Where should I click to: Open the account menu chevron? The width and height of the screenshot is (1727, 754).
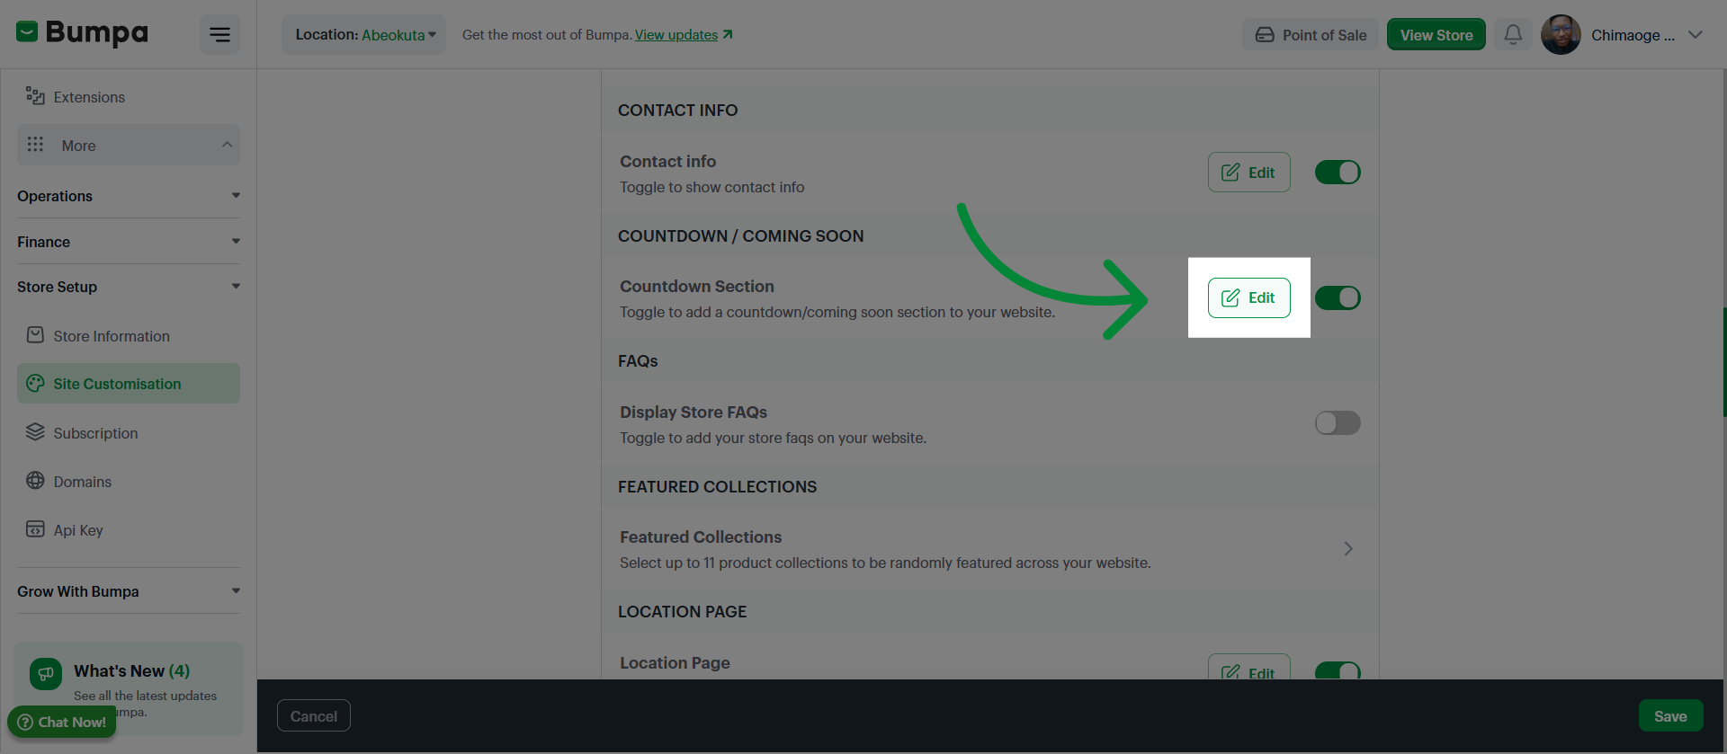(1696, 35)
